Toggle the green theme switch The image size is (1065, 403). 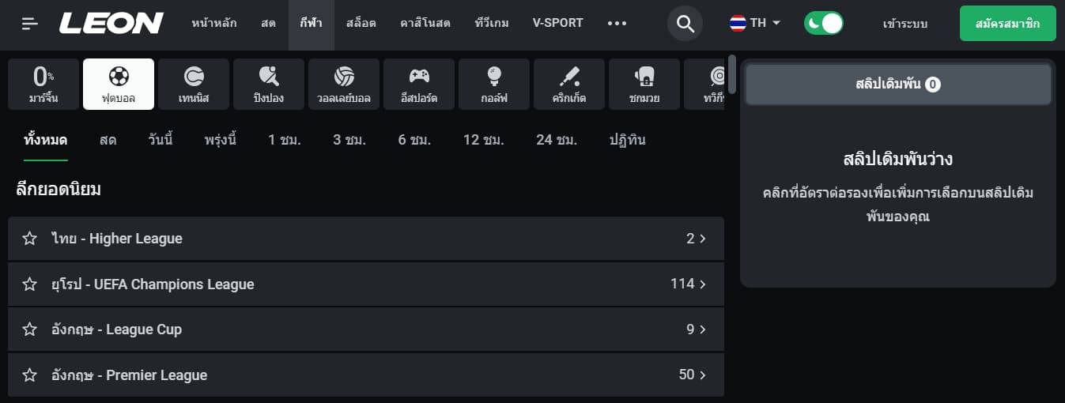coord(824,23)
